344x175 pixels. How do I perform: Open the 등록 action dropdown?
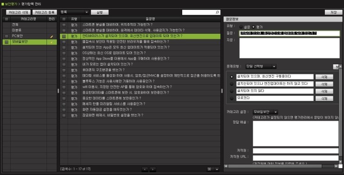click(x=74, y=12)
